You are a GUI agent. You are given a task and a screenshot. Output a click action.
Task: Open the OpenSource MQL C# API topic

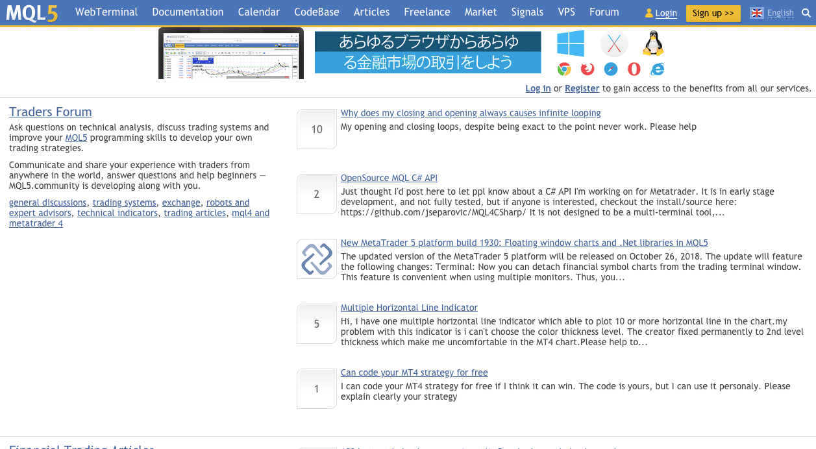tap(389, 178)
